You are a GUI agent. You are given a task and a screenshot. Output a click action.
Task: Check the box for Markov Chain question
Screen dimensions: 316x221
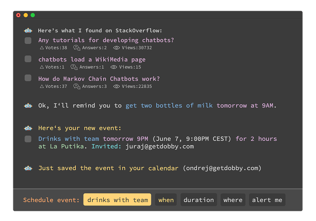(x=28, y=78)
